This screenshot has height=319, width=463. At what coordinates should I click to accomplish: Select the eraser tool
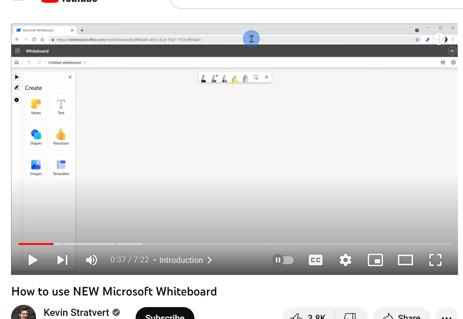[x=245, y=78]
